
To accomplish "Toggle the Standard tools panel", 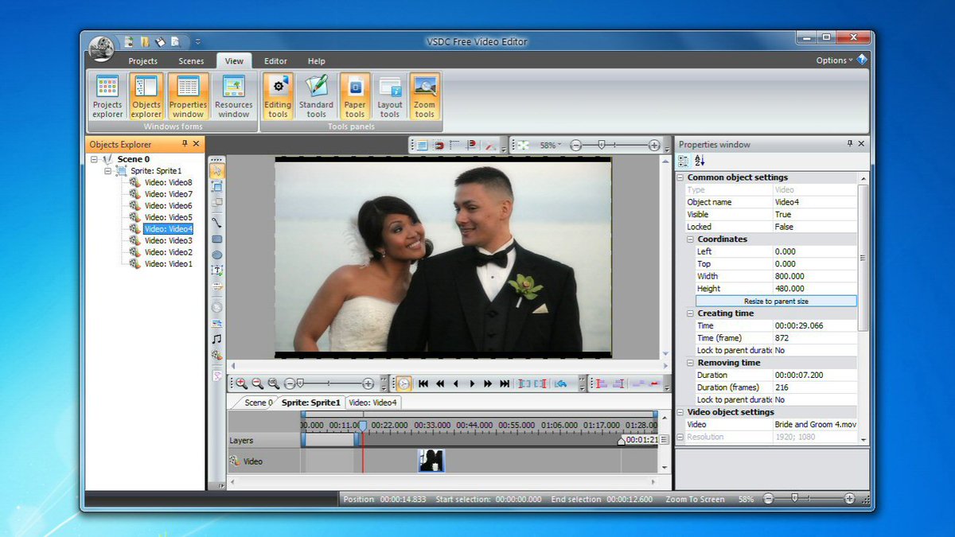I will click(316, 97).
